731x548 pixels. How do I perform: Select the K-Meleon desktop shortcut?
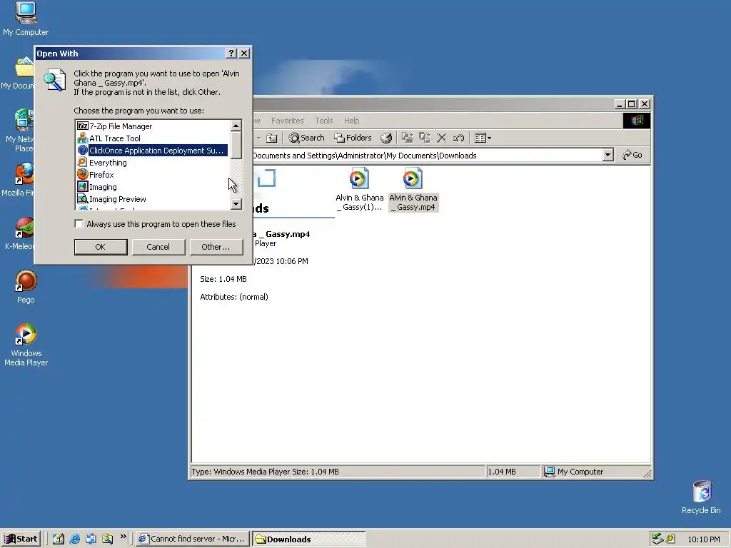[x=19, y=233]
